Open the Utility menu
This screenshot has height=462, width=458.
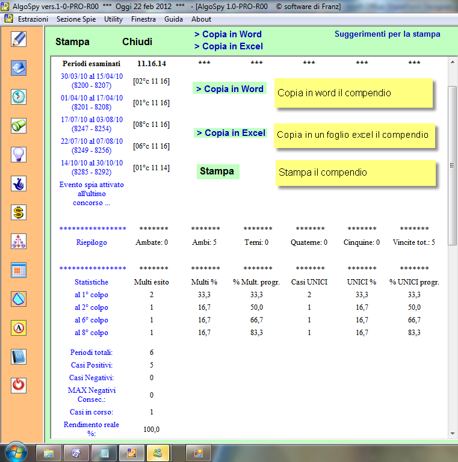point(113,19)
